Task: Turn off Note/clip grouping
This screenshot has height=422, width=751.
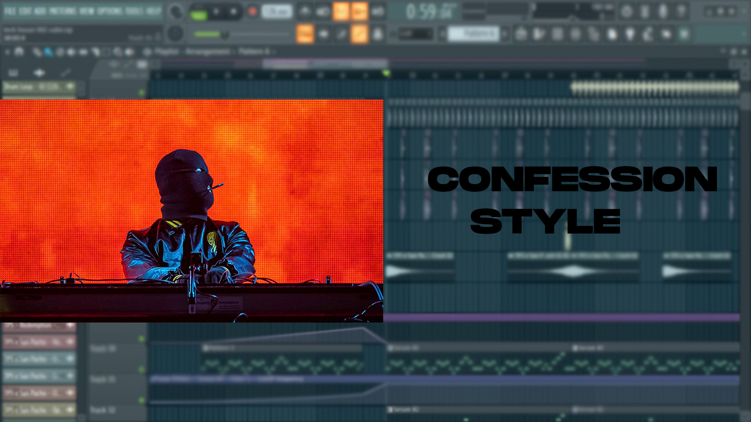Action: pyautogui.click(x=360, y=34)
